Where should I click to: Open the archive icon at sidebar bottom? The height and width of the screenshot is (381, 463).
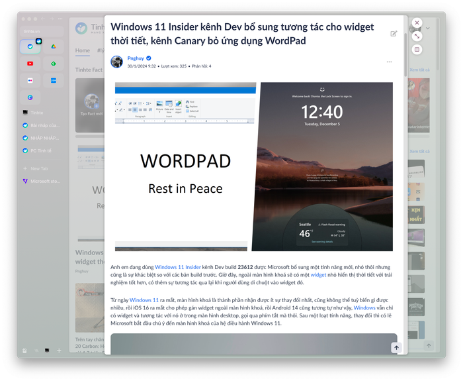(24, 351)
